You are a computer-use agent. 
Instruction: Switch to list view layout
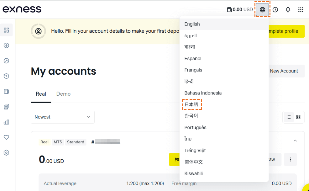tap(289, 117)
